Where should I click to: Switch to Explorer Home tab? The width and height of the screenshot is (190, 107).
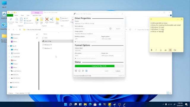click(x=16, y=15)
